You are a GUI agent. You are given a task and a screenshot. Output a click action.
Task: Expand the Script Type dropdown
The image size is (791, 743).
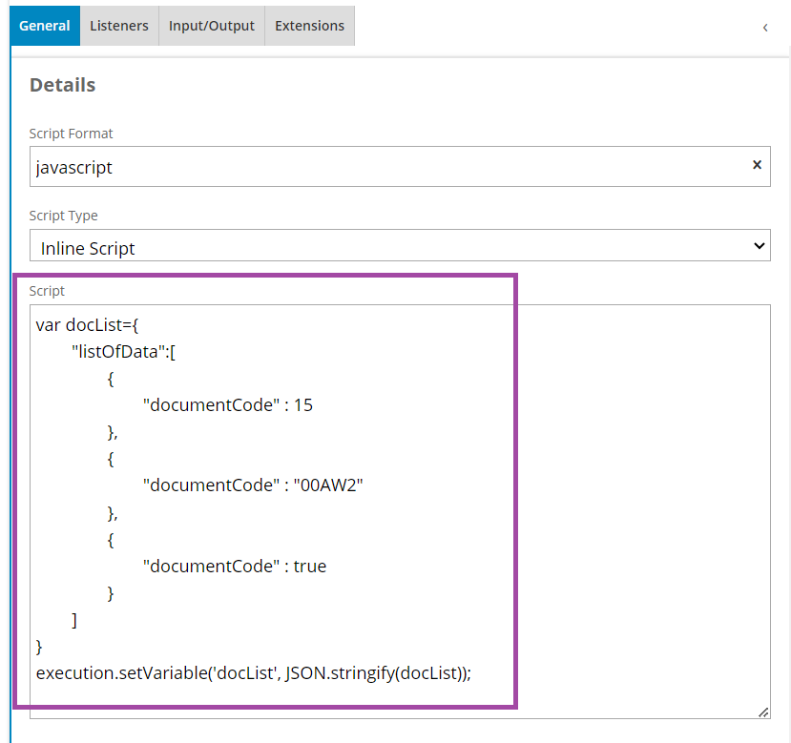click(x=400, y=247)
